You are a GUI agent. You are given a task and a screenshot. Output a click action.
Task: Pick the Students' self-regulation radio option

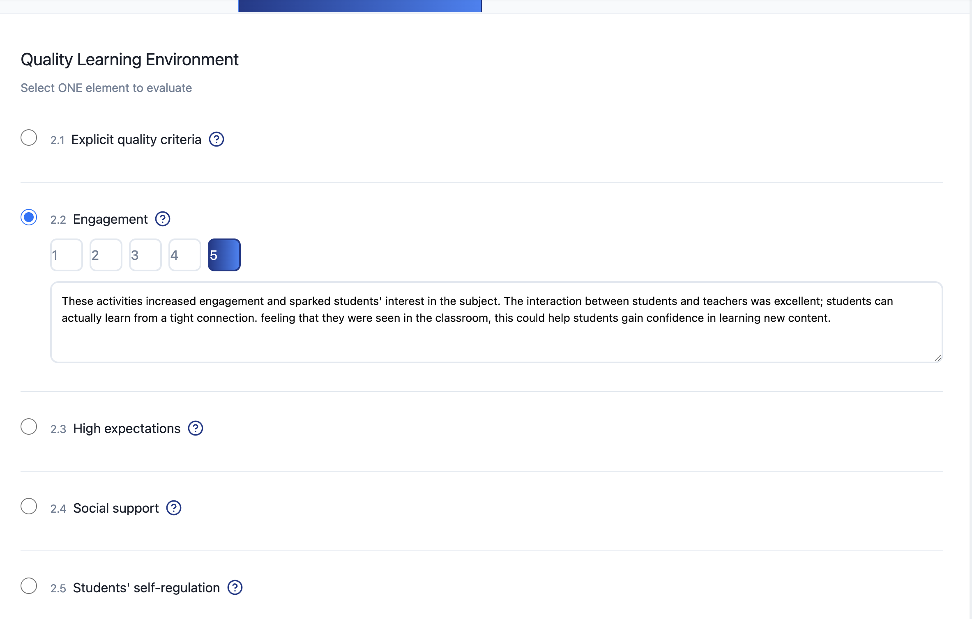click(29, 586)
